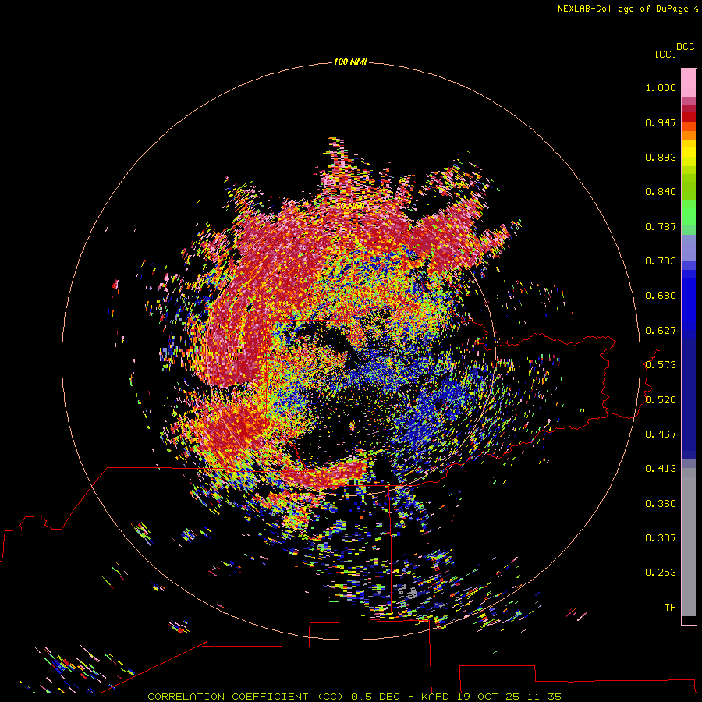The width and height of the screenshot is (702, 702).
Task: Pick the black swatch at the color bar bottom
Action: click(689, 619)
